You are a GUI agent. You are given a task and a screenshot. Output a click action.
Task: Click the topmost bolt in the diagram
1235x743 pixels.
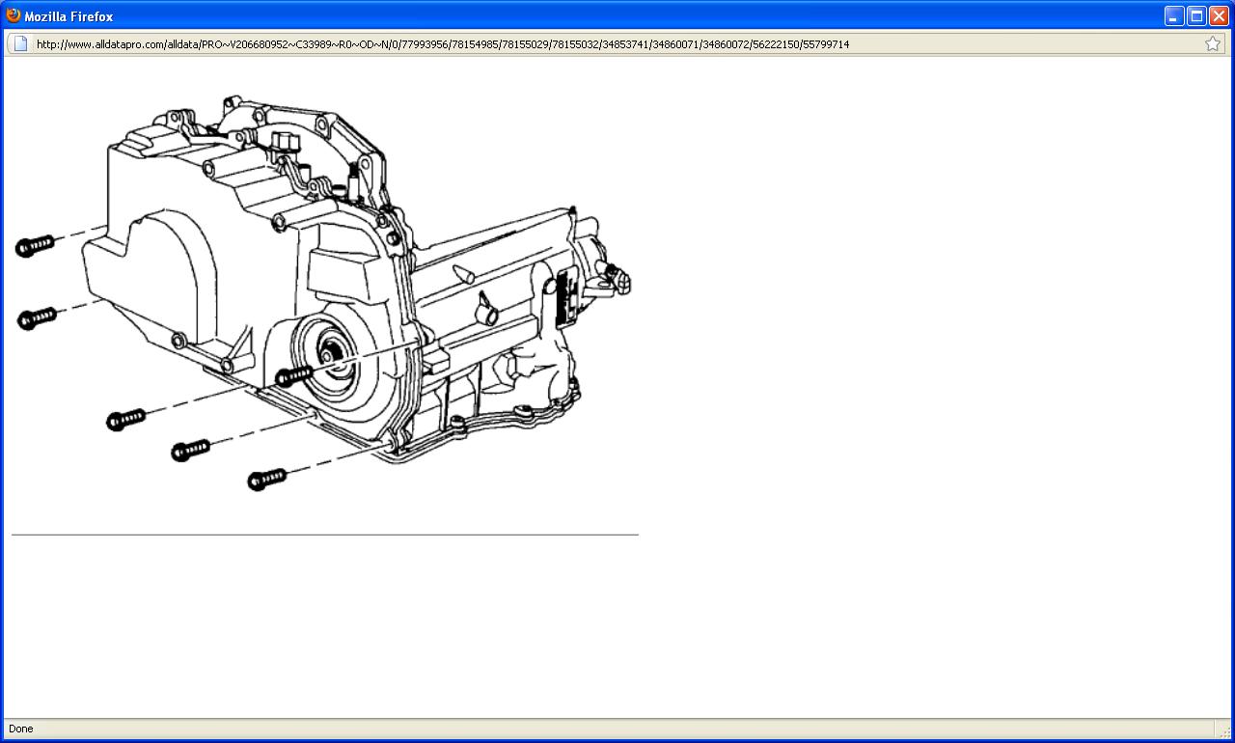click(x=35, y=246)
